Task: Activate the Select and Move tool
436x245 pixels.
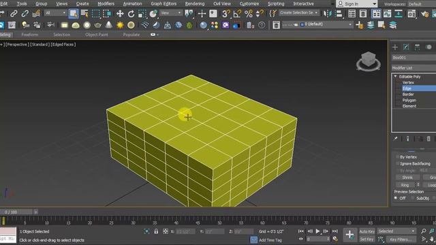Action: (120, 14)
